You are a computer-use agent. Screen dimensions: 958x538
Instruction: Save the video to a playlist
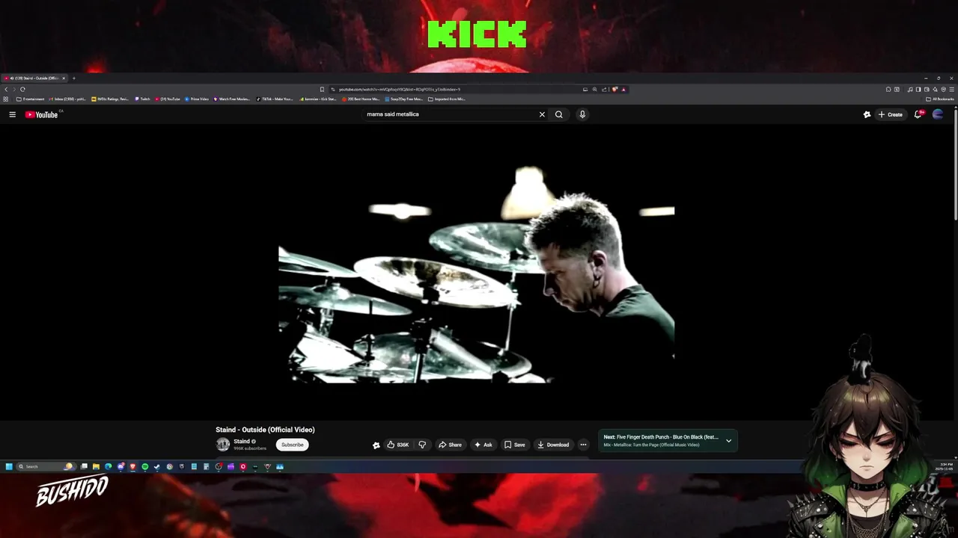coord(514,445)
